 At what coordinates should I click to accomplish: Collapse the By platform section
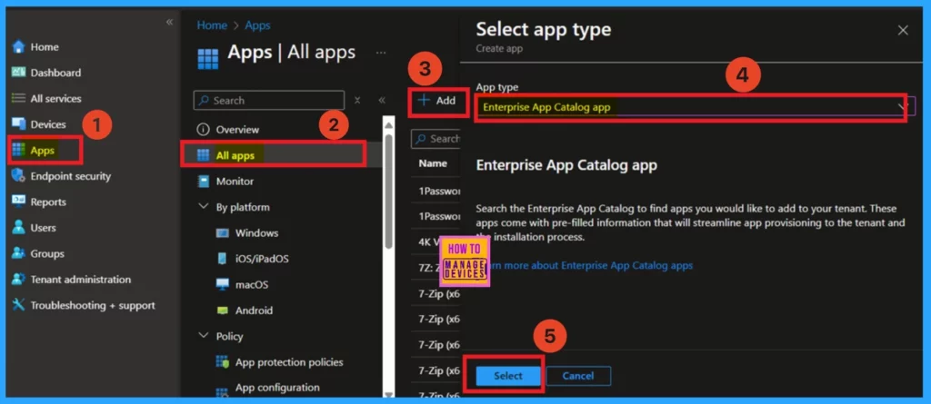(204, 207)
